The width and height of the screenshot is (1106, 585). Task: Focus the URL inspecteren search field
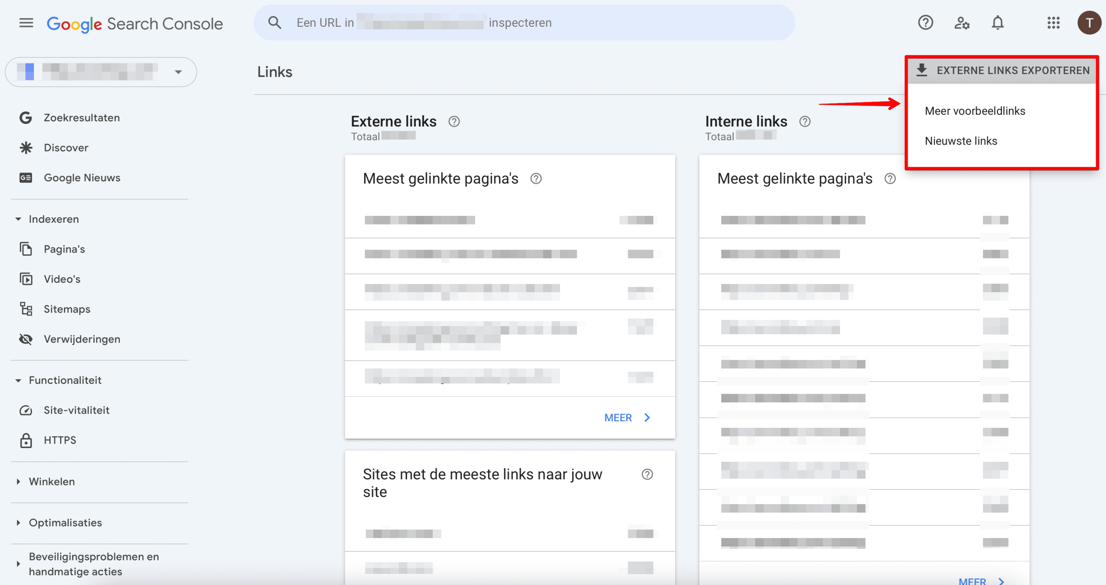click(x=524, y=22)
